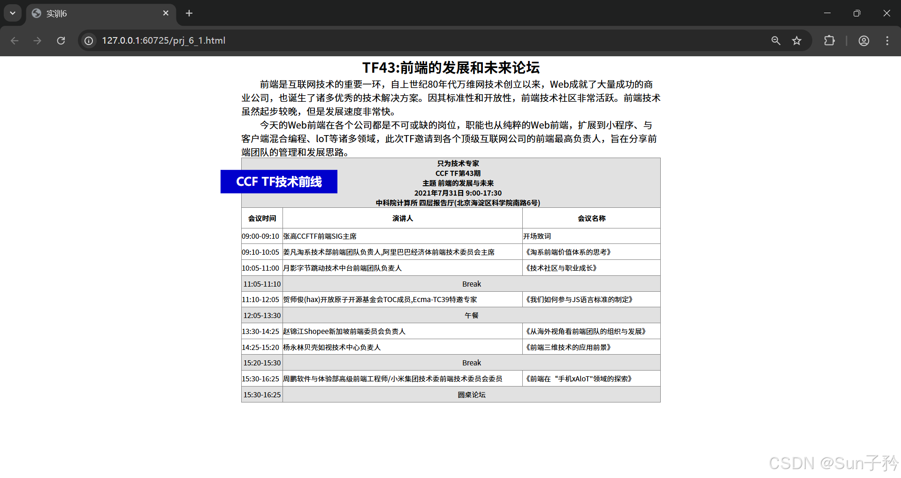Select the 11:05-11:10 time cell
Screen dimensions: 901x478
coord(262,284)
